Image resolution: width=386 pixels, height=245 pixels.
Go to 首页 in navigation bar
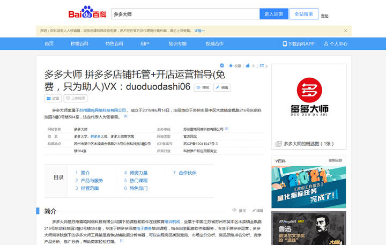[49, 43]
